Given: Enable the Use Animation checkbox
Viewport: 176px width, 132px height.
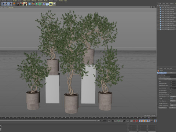Looking at the screenshot, I should [x=170, y=91].
